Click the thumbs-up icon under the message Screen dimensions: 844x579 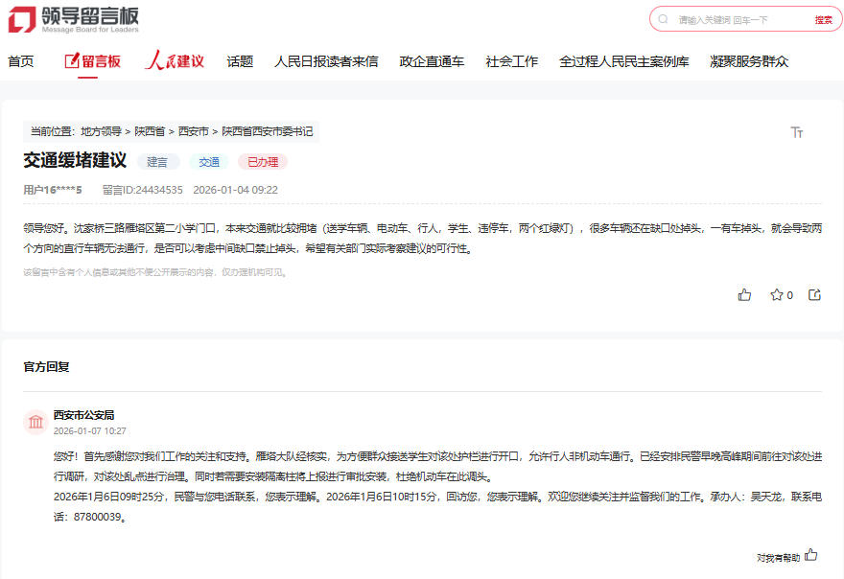click(745, 295)
